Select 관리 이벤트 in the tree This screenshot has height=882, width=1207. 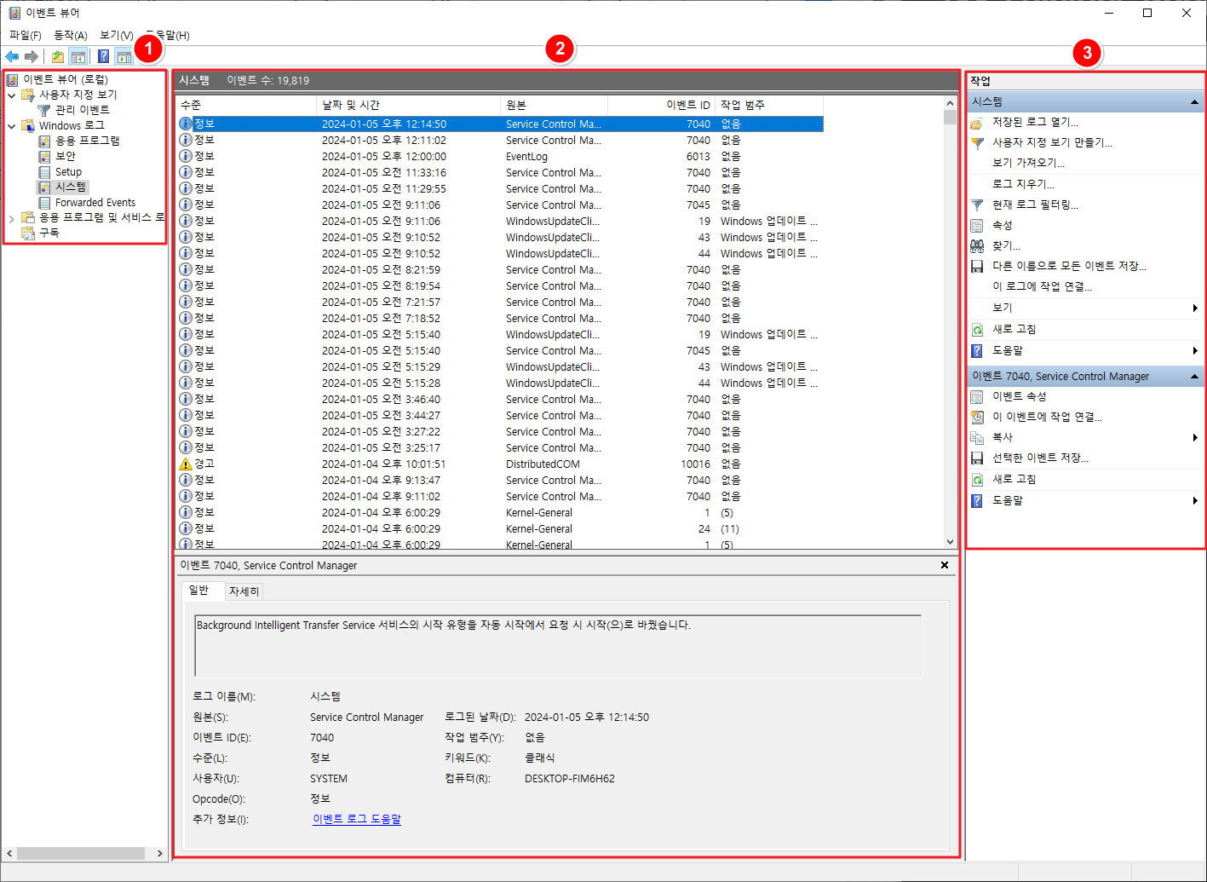tap(82, 110)
